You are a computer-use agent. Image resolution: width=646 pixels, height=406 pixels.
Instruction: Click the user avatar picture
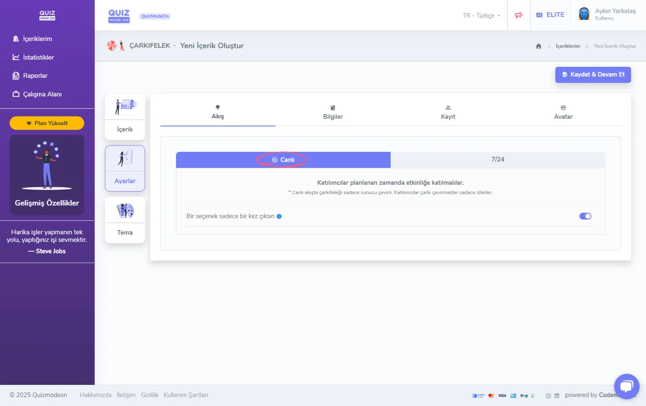tap(584, 14)
